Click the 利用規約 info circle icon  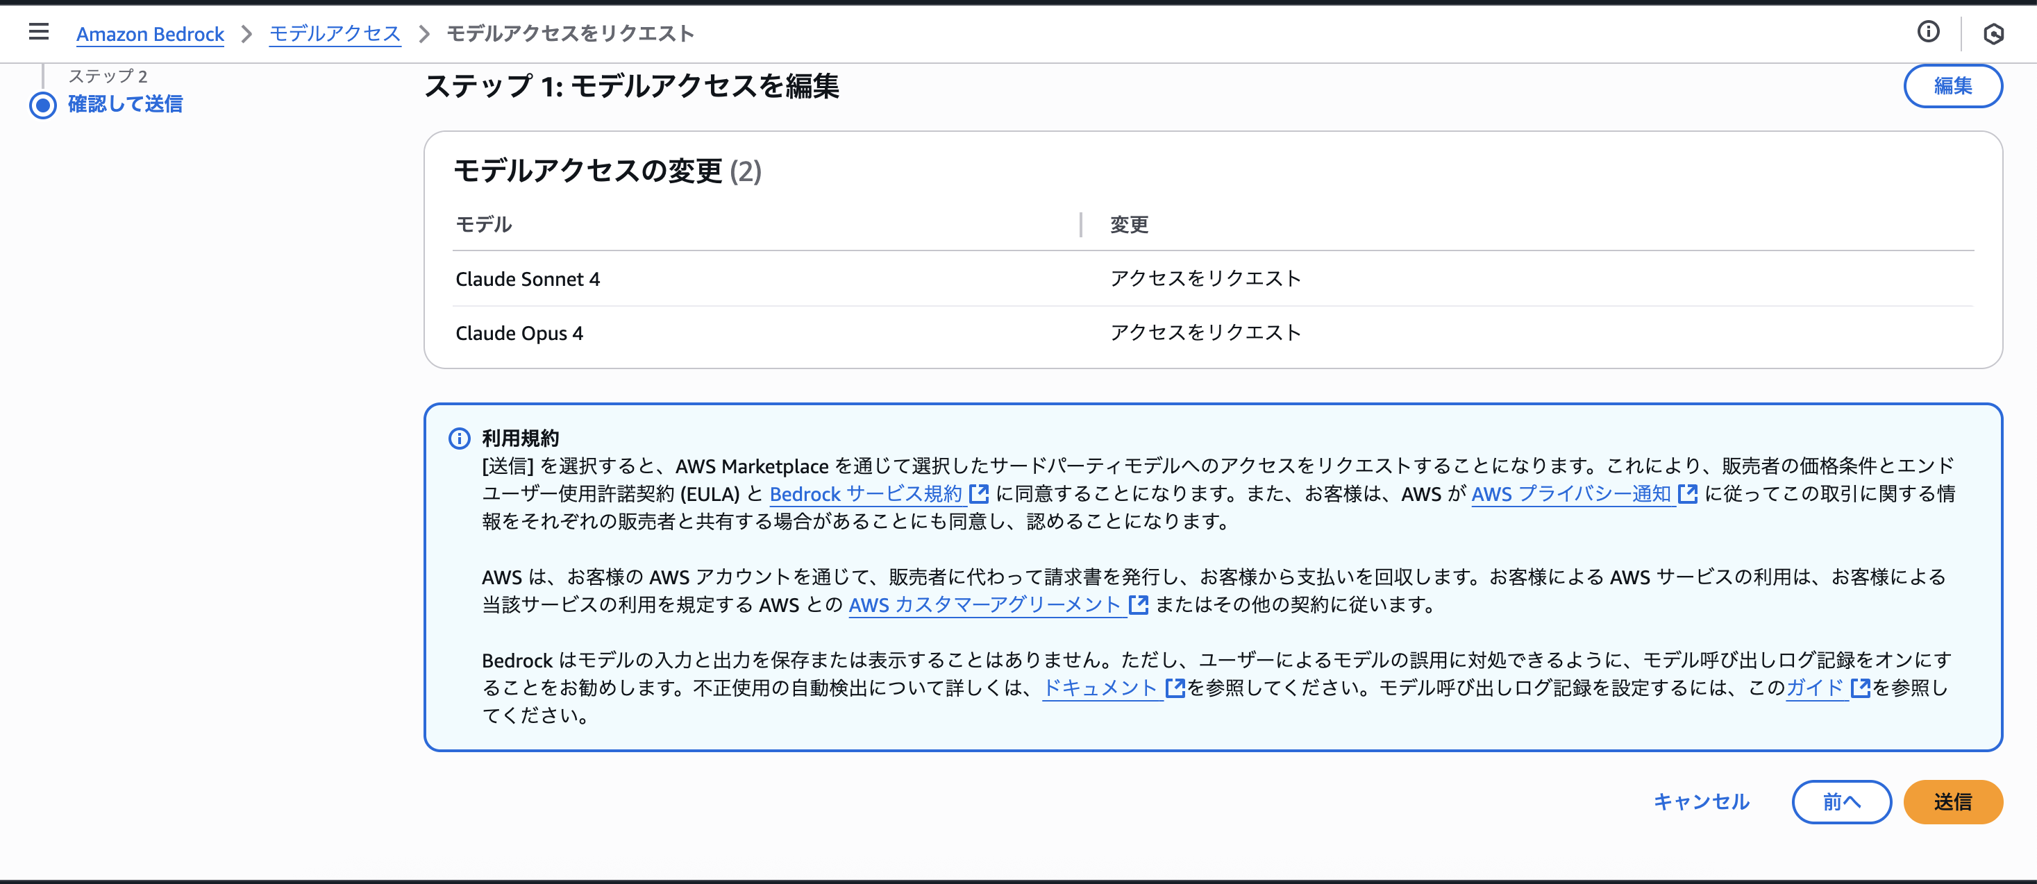tap(460, 439)
